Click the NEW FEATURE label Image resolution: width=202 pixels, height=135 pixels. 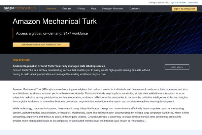21,60
